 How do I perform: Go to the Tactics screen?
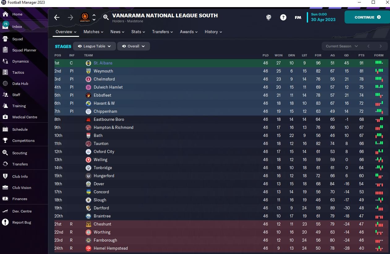[x=18, y=72]
